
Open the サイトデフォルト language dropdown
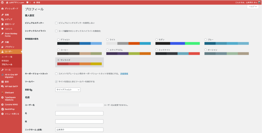click(x=68, y=90)
